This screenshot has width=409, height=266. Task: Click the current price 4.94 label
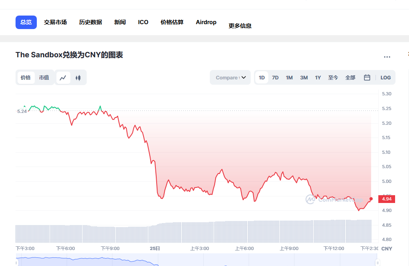point(387,199)
